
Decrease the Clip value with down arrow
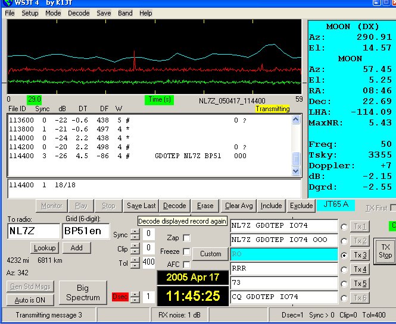coord(135,252)
